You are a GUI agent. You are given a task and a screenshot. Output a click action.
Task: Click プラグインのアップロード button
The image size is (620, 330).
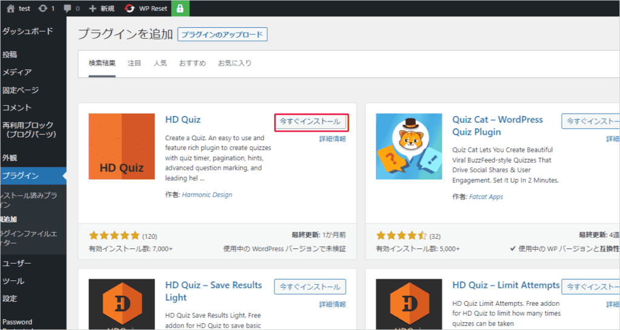pos(222,34)
